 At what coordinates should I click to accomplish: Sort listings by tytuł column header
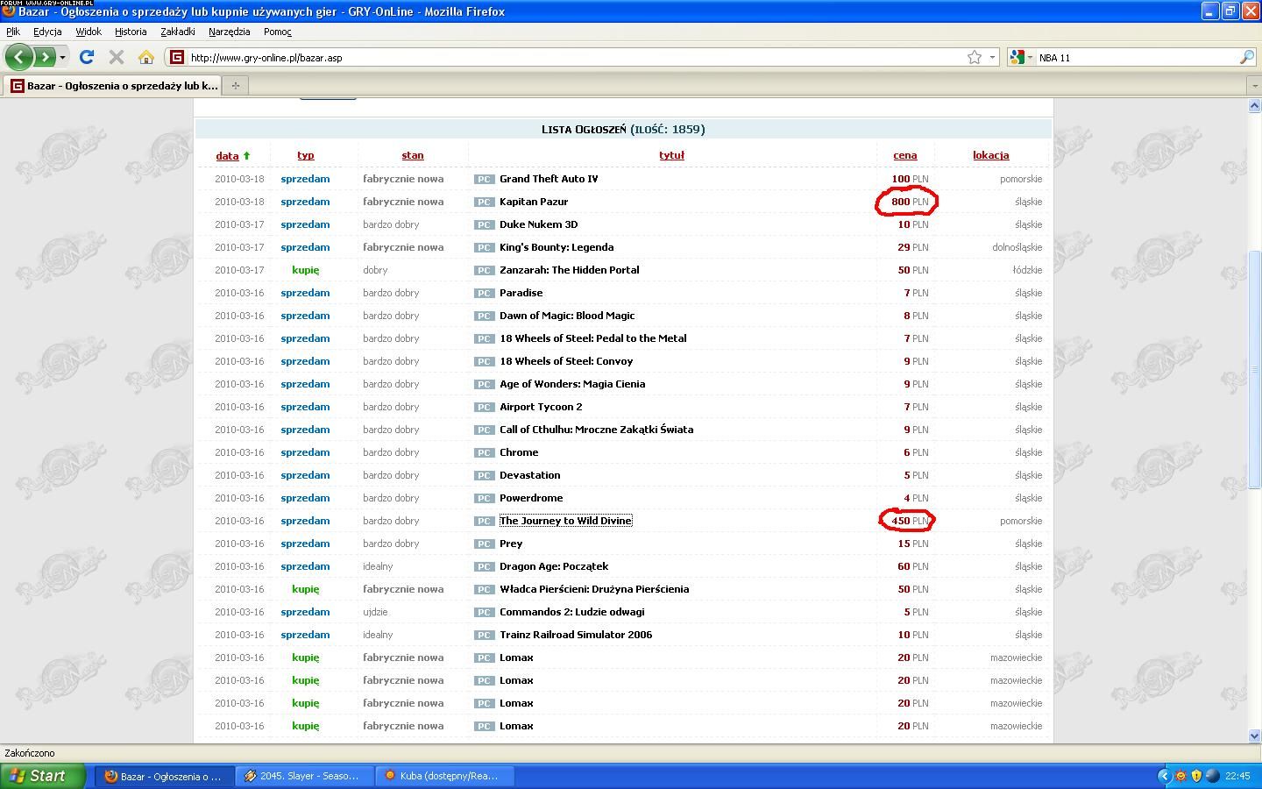671,155
